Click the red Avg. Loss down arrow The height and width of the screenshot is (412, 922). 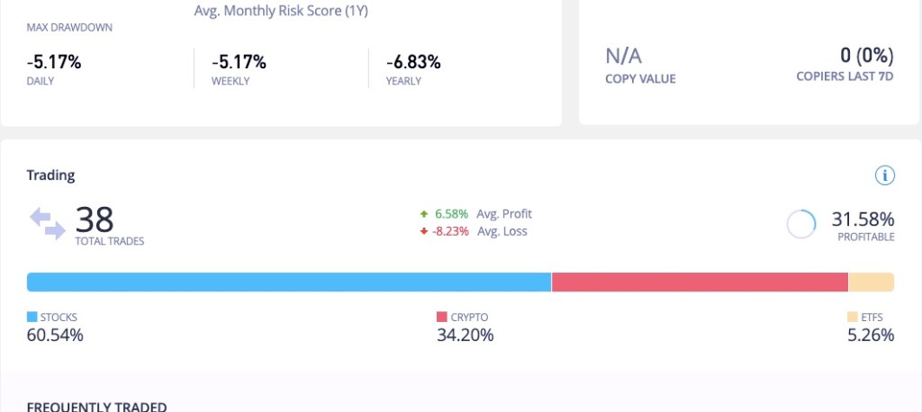(x=423, y=231)
